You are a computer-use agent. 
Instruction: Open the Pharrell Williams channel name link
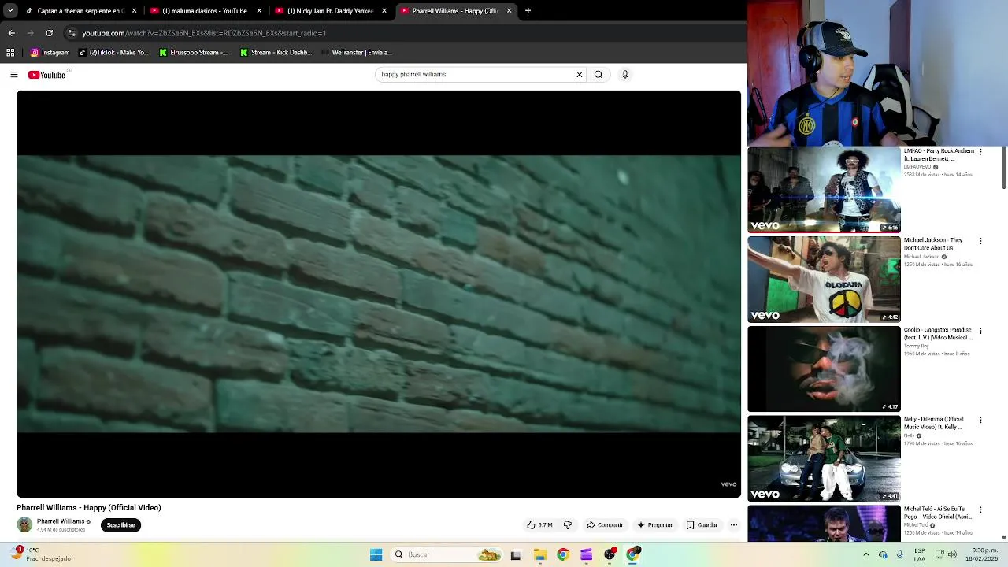point(61,521)
